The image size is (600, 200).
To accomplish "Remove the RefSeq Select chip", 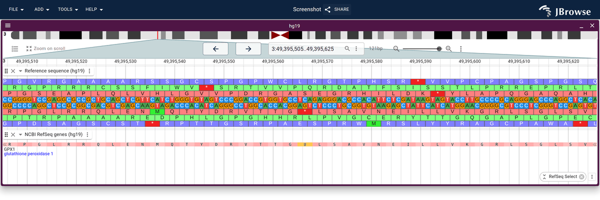I will tap(581, 176).
